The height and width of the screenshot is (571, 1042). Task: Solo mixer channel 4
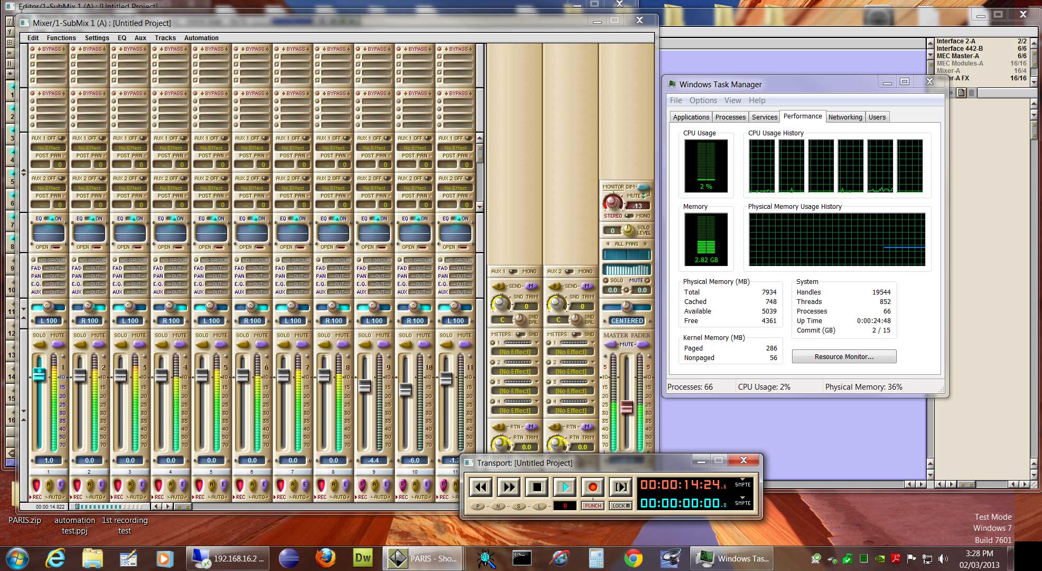coord(161,345)
